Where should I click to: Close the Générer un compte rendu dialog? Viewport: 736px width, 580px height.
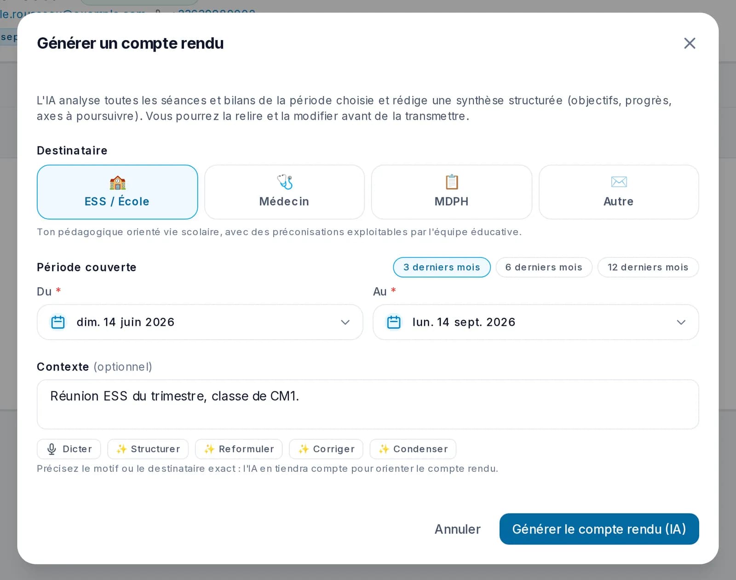click(x=689, y=43)
